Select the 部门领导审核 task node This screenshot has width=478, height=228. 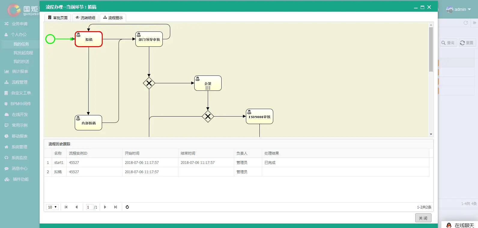point(149,39)
